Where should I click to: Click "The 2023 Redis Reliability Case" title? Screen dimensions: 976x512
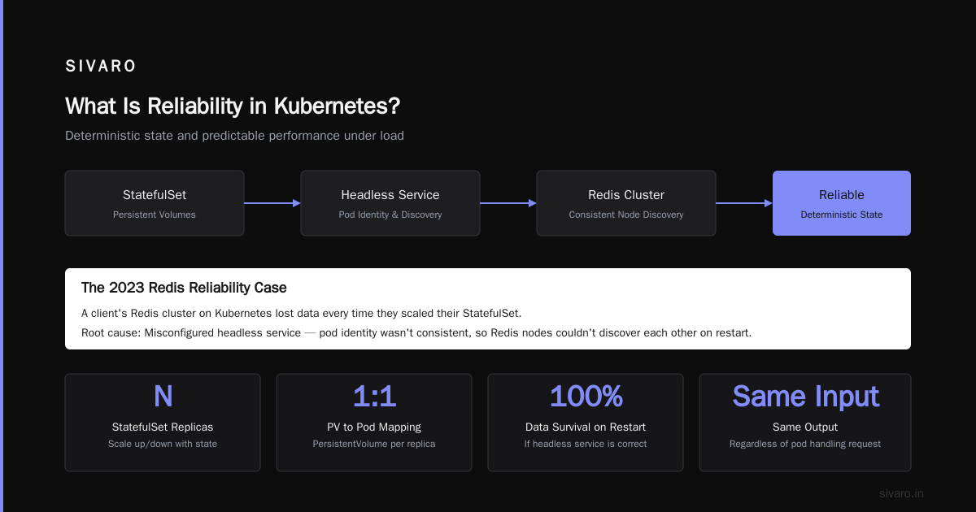pyautogui.click(x=184, y=288)
